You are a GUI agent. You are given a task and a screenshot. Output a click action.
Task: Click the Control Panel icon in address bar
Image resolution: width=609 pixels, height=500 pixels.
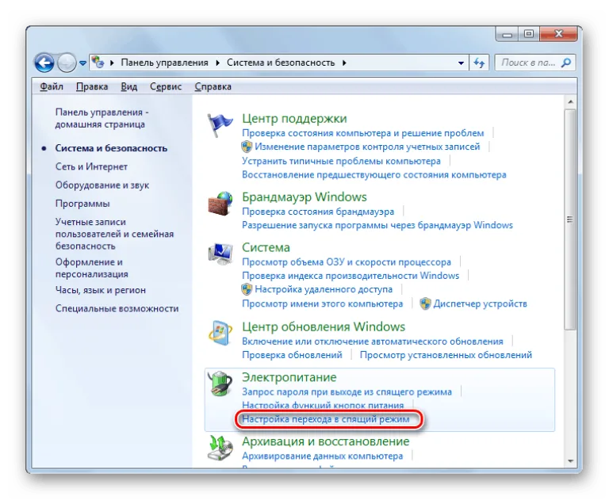tap(98, 62)
